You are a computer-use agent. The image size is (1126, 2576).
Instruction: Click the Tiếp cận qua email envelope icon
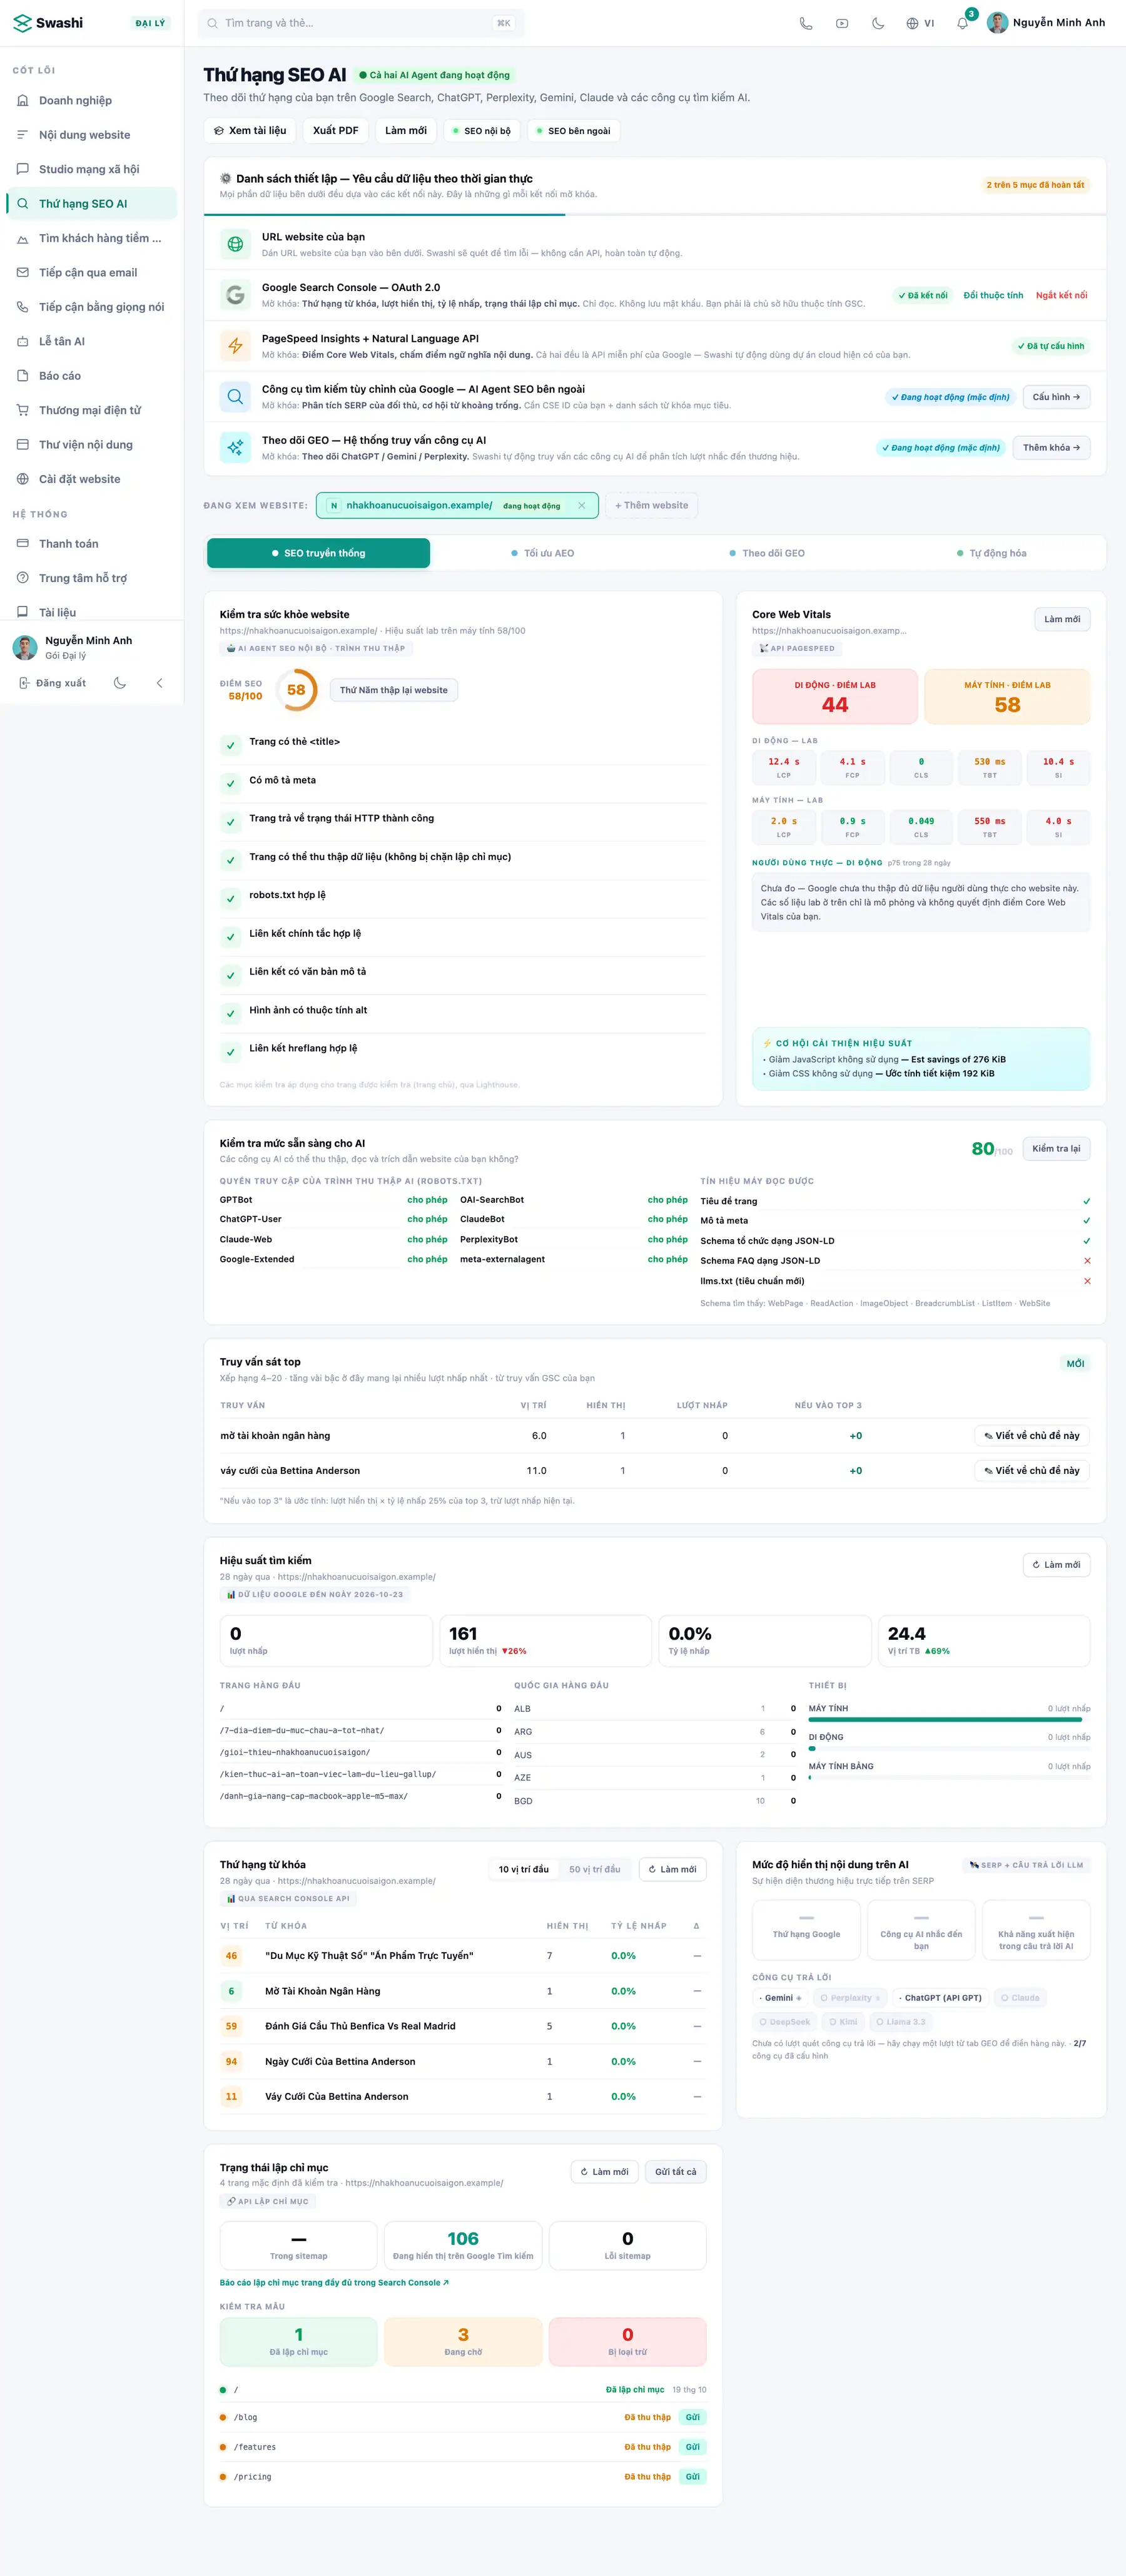click(23, 272)
